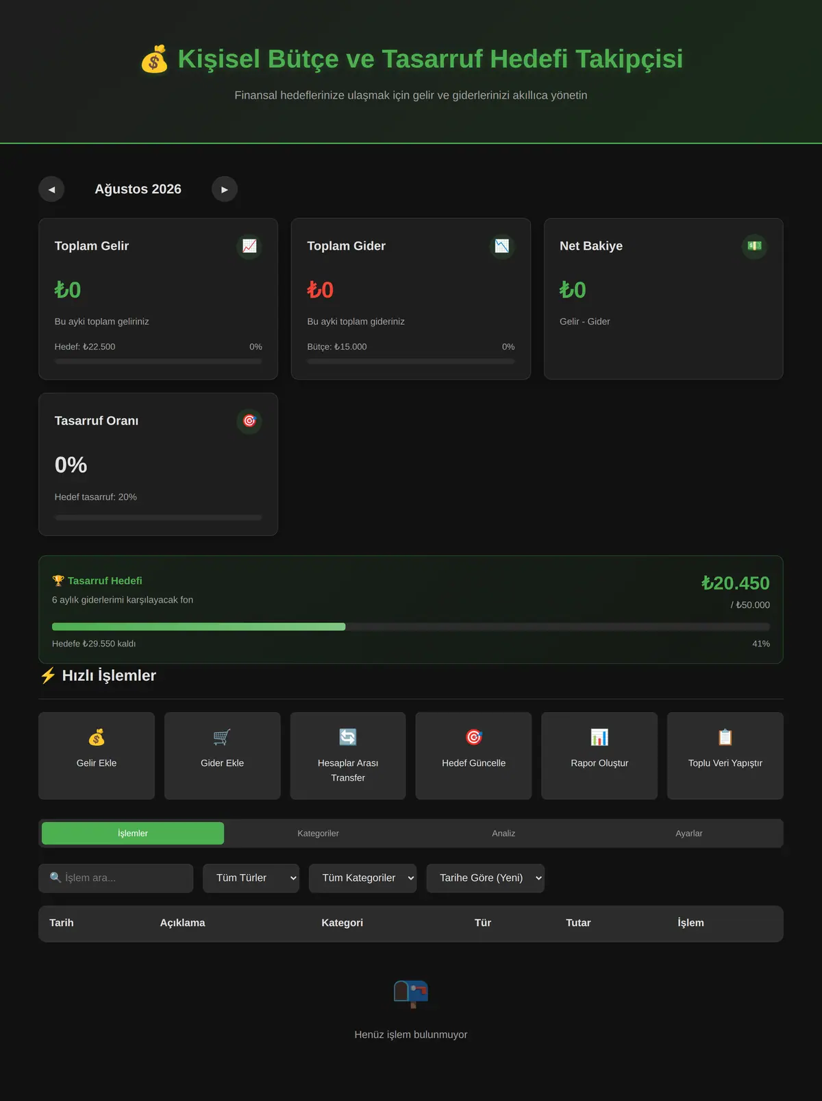
Task: Open the Tarihe Göre (Yeni) sort dropdown
Action: point(486,878)
